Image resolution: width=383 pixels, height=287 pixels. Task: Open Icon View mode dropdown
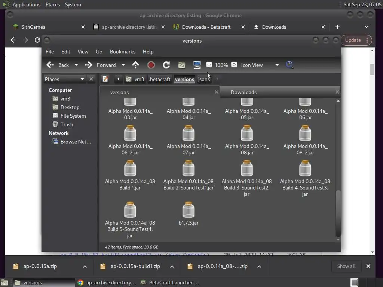[x=260, y=65]
